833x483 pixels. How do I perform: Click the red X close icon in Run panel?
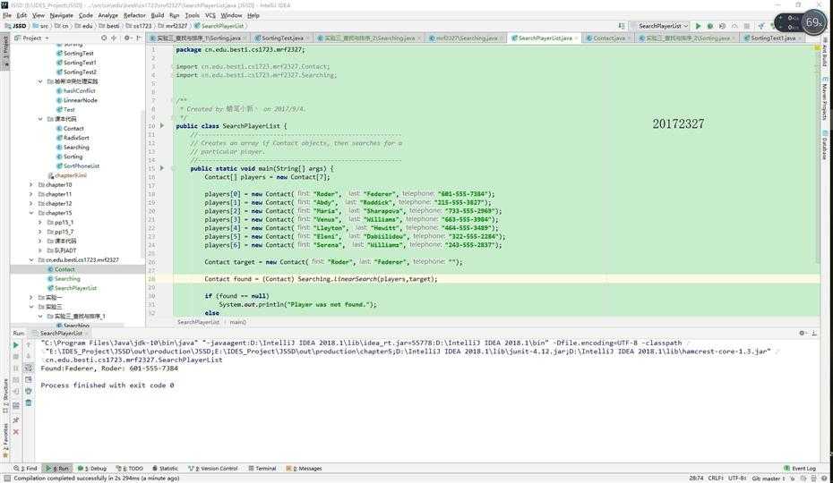pyautogui.click(x=15, y=431)
